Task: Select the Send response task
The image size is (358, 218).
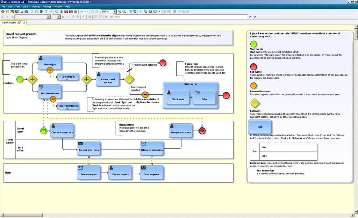Action: pos(152,173)
